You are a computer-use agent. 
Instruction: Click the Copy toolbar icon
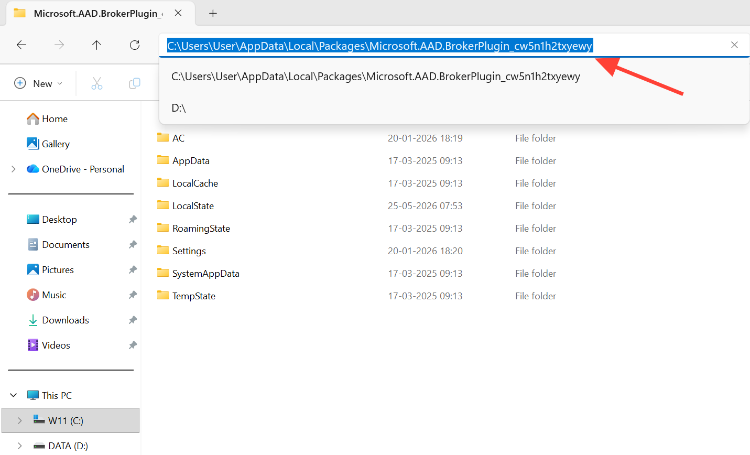(135, 83)
